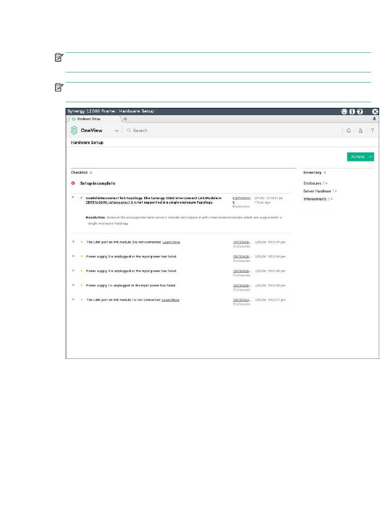Click the Resolution text of the topology alert
The width and height of the screenshot is (382, 523).
point(184,220)
